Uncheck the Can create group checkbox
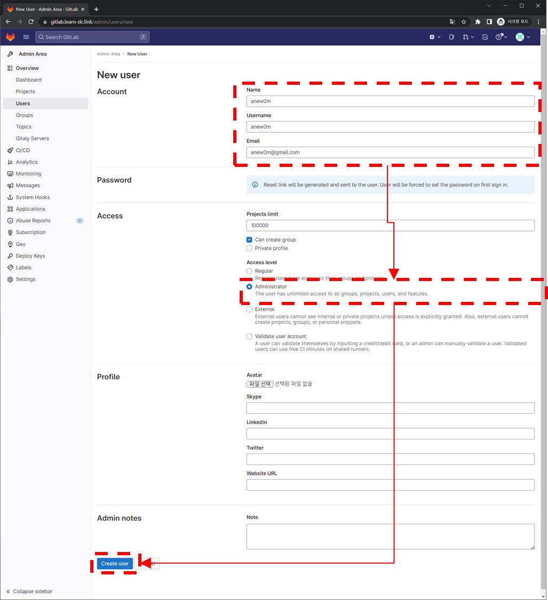The height and width of the screenshot is (600, 548). (x=249, y=240)
